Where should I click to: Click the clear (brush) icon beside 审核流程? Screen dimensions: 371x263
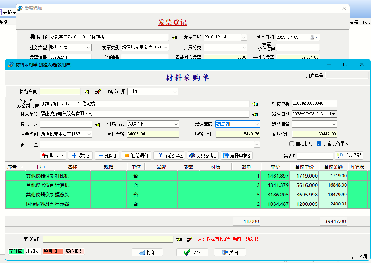tap(189, 239)
